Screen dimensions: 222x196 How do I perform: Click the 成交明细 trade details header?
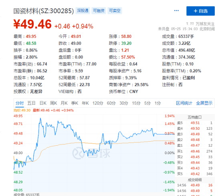pyautogui.click(x=195, y=180)
